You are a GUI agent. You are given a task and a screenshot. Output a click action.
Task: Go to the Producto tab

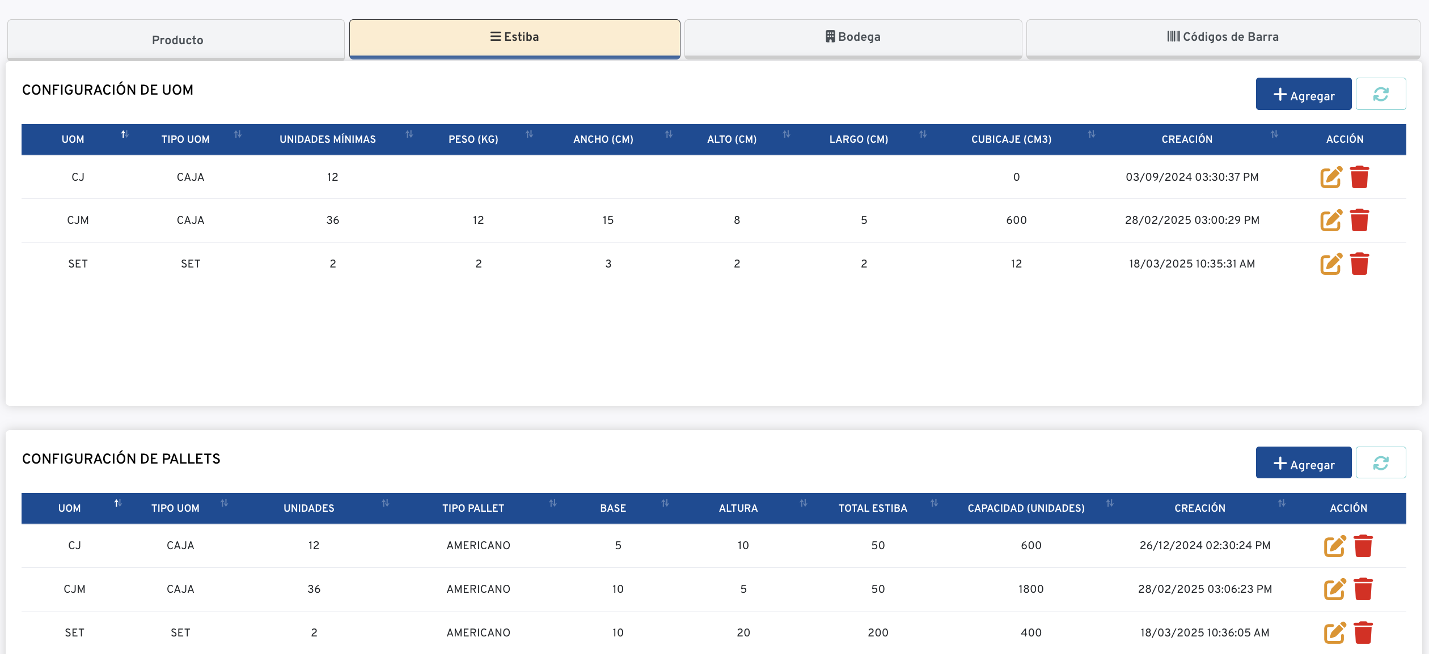(x=176, y=40)
